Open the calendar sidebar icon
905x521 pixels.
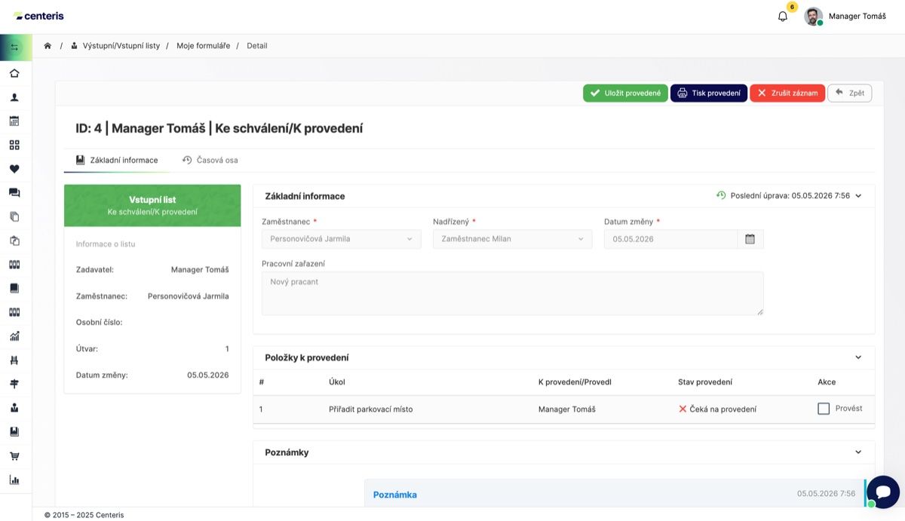tap(14, 121)
